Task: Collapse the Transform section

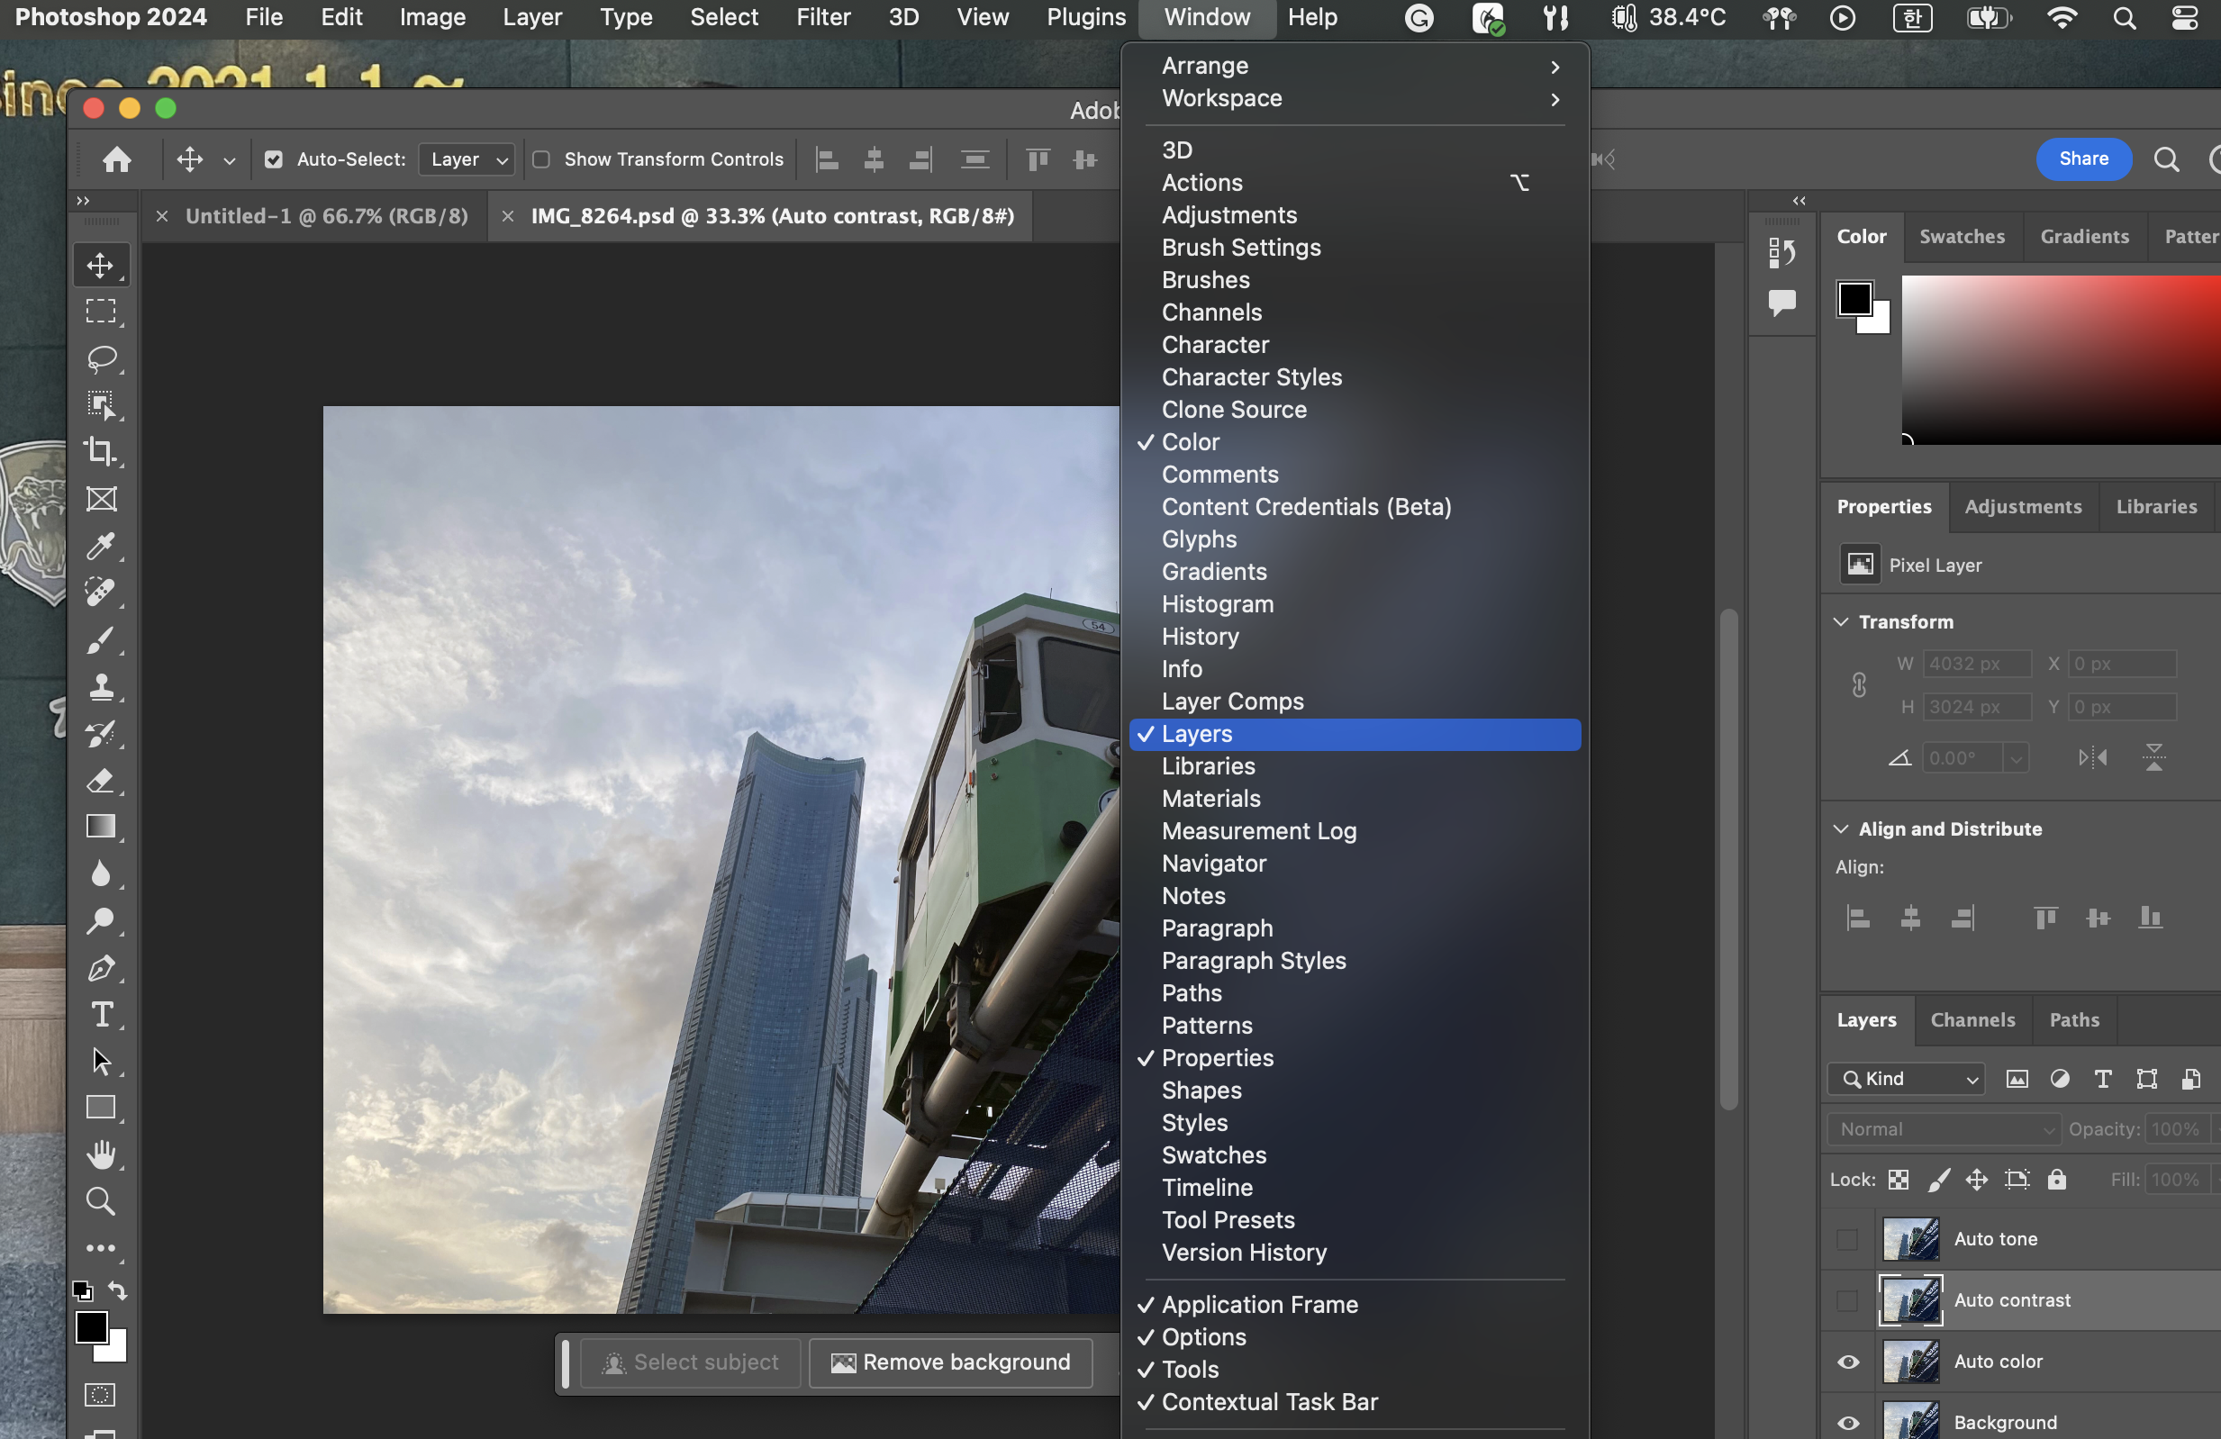Action: click(x=1841, y=621)
